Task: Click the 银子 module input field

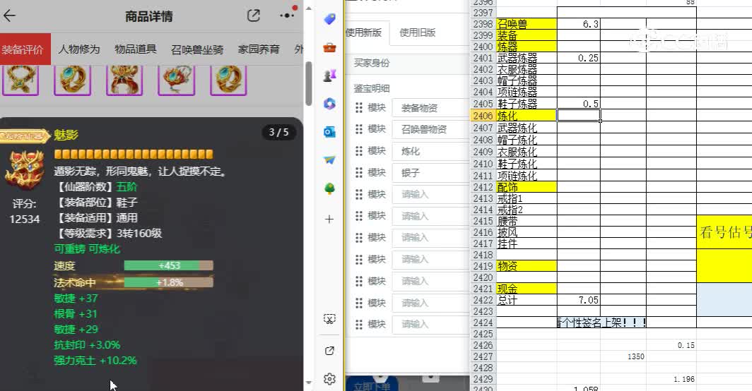Action: click(430, 172)
